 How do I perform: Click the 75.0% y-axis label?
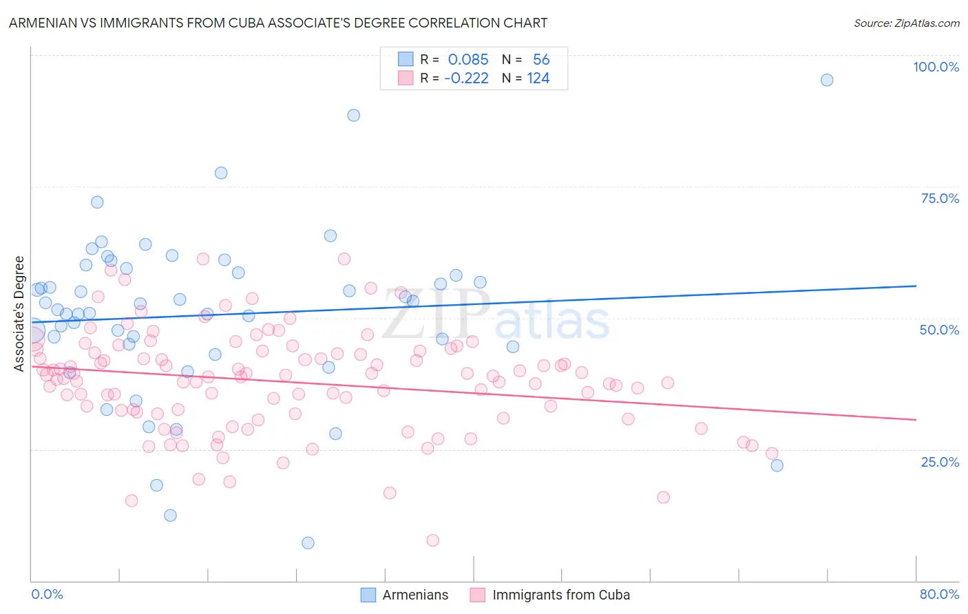(x=940, y=198)
